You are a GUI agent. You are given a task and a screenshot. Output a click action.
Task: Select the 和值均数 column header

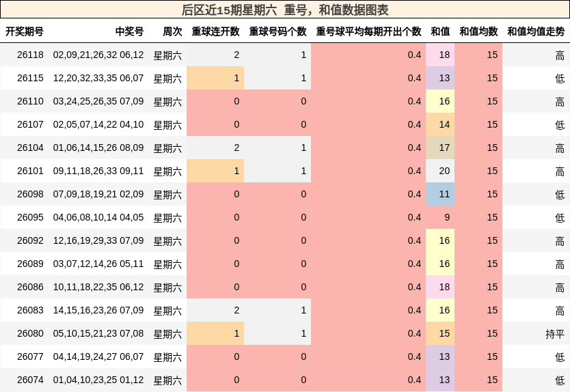[478, 31]
